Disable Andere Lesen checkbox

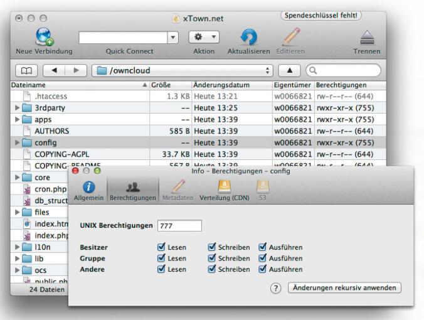click(161, 269)
